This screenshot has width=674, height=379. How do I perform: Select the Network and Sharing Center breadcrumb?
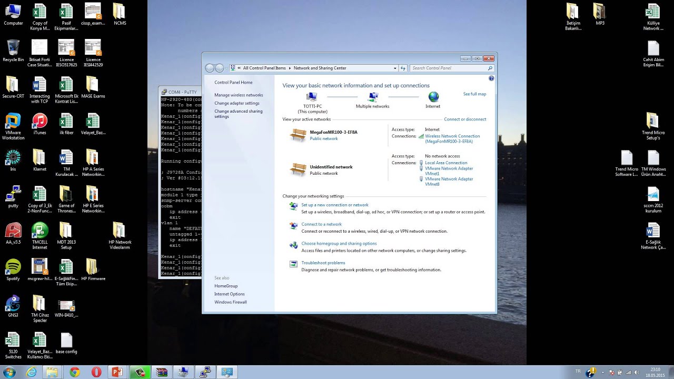[320, 68]
